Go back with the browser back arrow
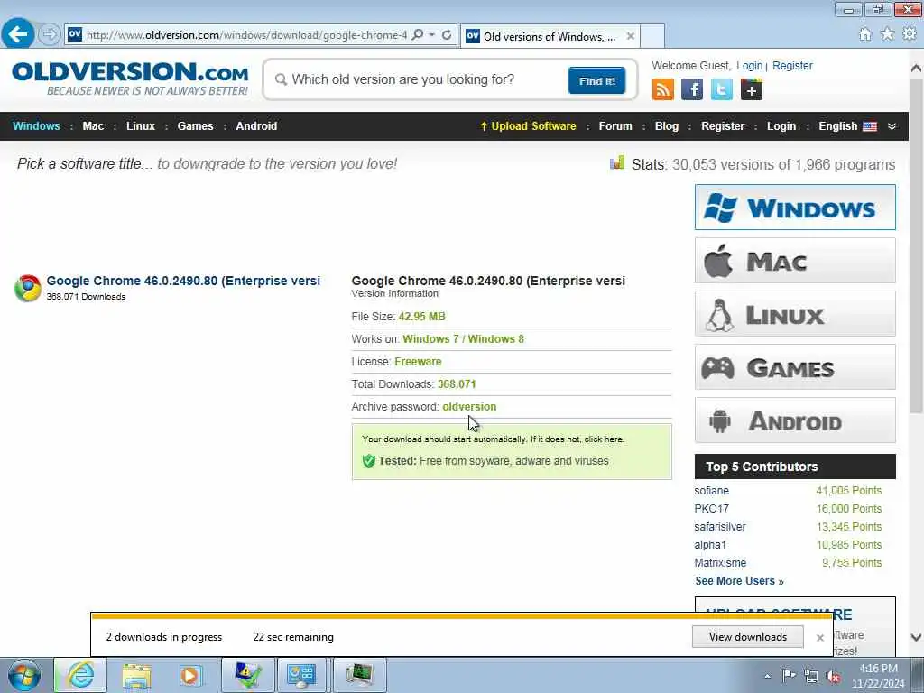 18,33
